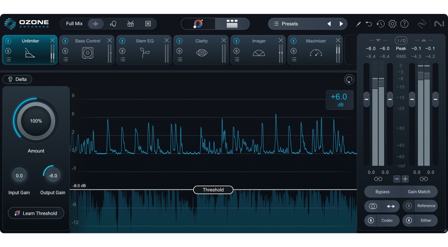Viewport: 448px width, 247px height.
Task: Select the Maximizer module tab
Action: 316,41
